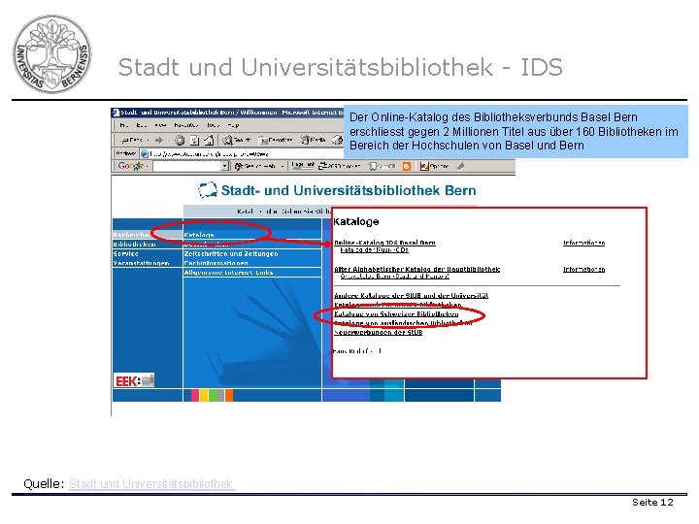Open the Favorites menu
699x524 pixels.
coord(185,125)
